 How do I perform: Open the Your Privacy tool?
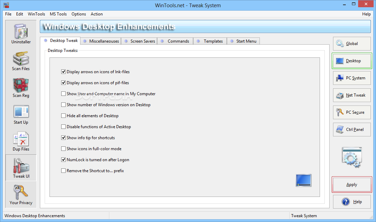point(21,195)
